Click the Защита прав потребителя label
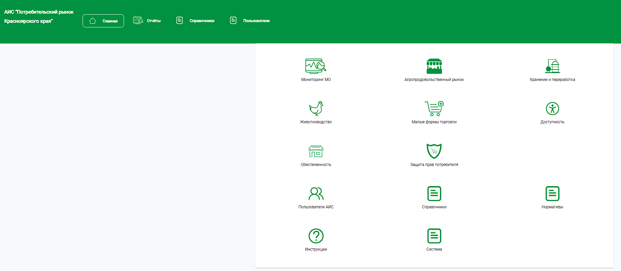 point(434,165)
